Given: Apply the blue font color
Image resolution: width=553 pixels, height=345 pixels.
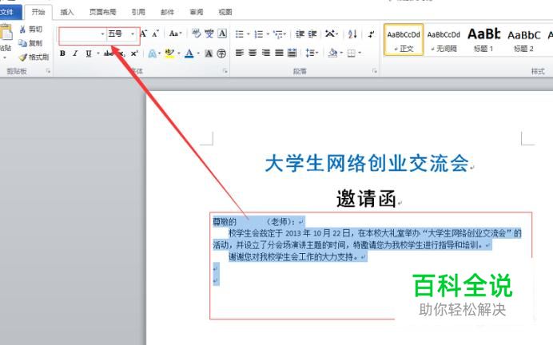Looking at the screenshot, I should point(189,54).
